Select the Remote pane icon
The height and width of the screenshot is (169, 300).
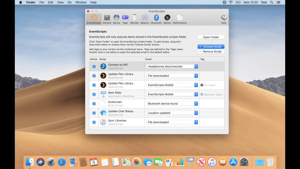coord(134,19)
